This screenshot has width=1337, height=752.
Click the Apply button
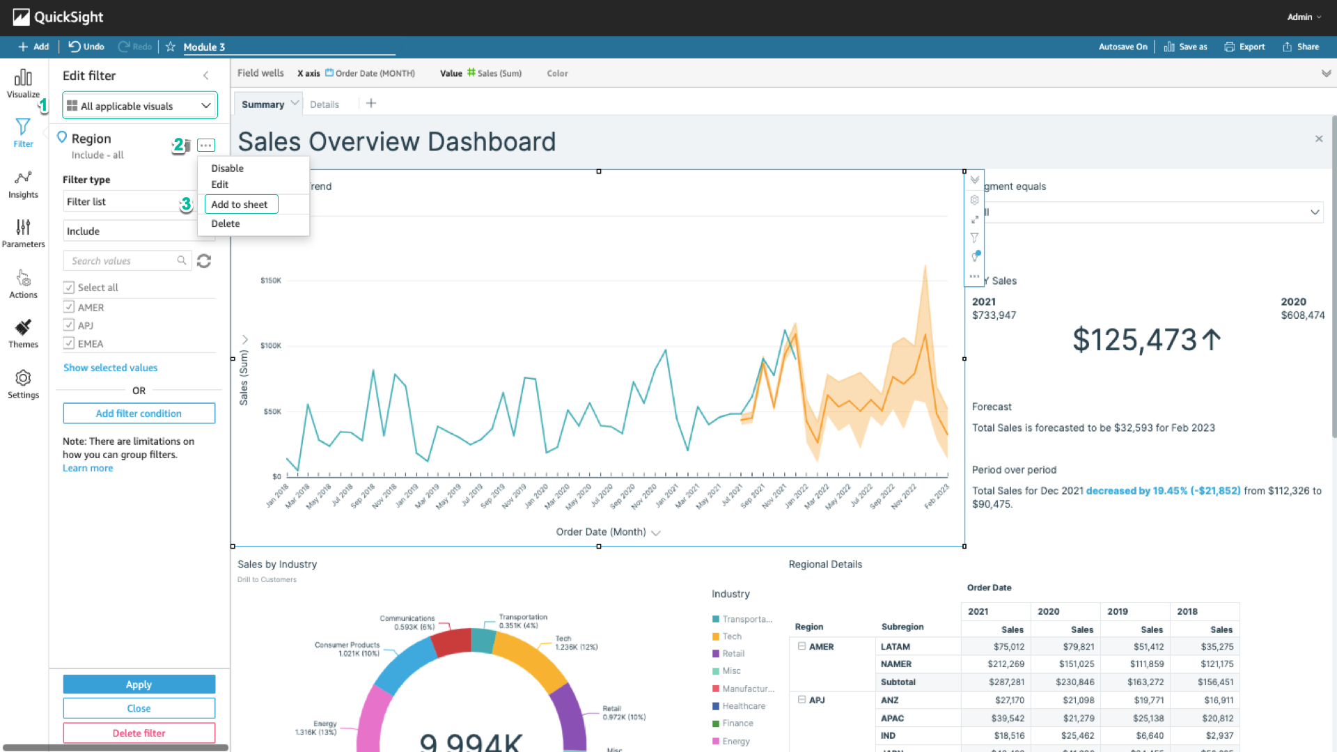pyautogui.click(x=139, y=684)
